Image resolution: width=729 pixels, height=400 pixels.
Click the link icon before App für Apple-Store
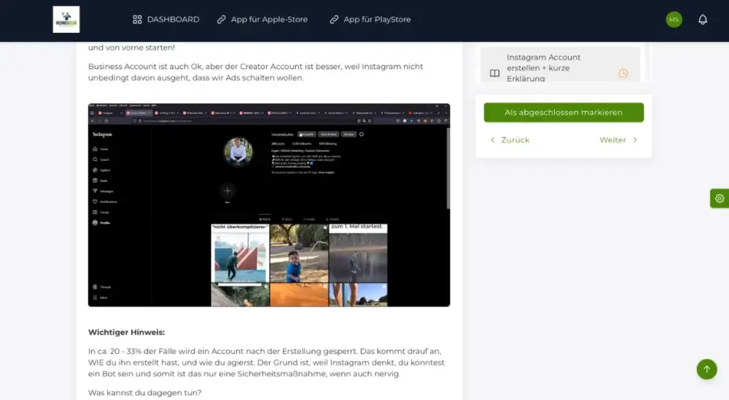coord(221,20)
